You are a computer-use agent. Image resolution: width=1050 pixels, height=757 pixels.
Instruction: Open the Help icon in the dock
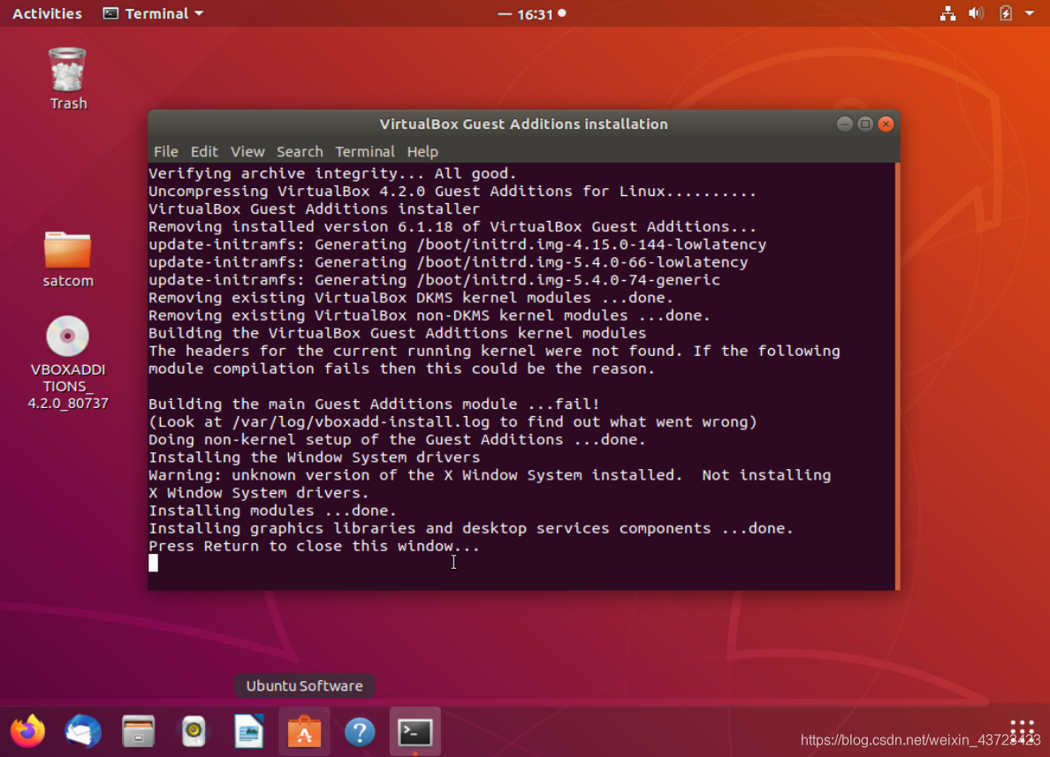click(360, 731)
